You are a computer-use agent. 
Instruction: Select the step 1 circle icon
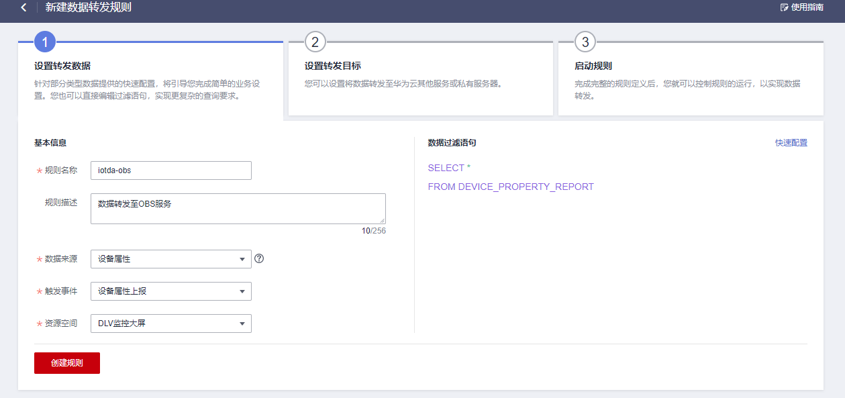pos(44,42)
